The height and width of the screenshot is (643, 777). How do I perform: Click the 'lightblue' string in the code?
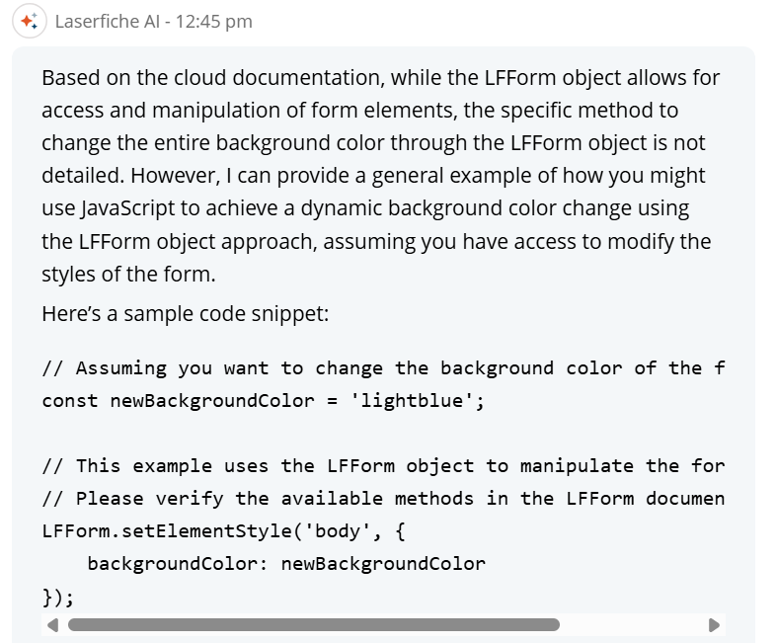pyautogui.click(x=412, y=401)
